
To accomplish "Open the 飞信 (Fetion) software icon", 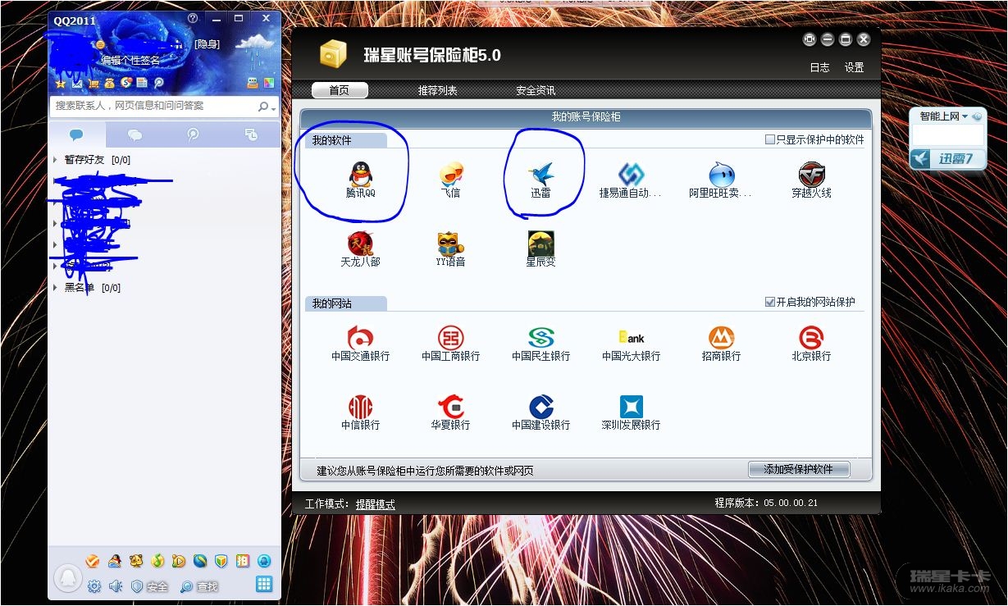I will tap(450, 180).
